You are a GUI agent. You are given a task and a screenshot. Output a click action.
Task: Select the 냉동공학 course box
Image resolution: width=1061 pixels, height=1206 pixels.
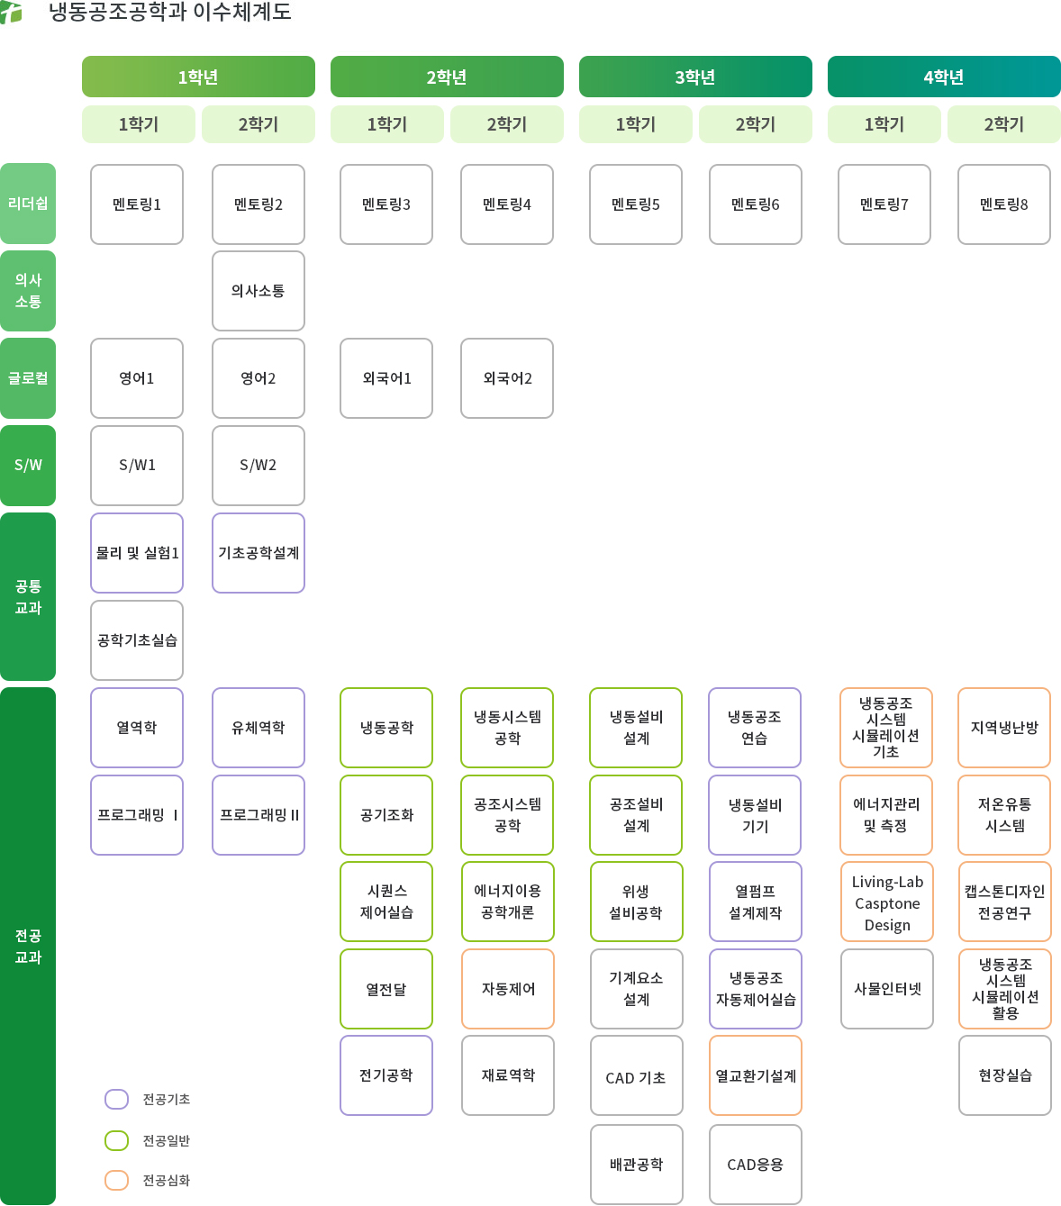[x=386, y=728]
